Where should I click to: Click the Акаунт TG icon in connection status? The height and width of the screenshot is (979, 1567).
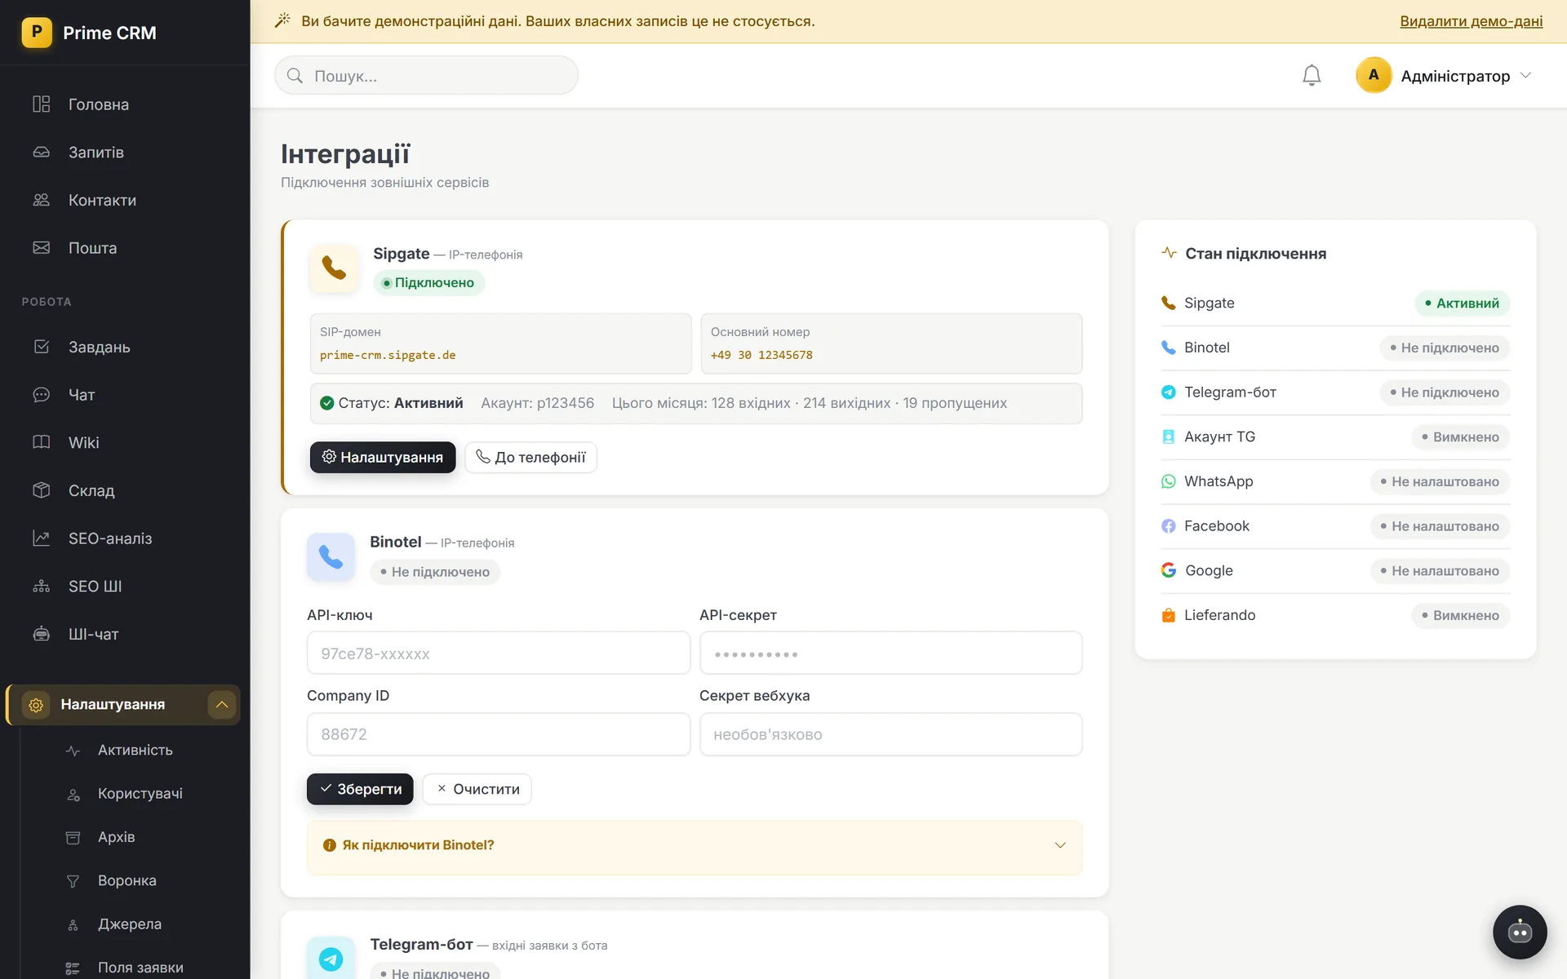pyautogui.click(x=1169, y=436)
